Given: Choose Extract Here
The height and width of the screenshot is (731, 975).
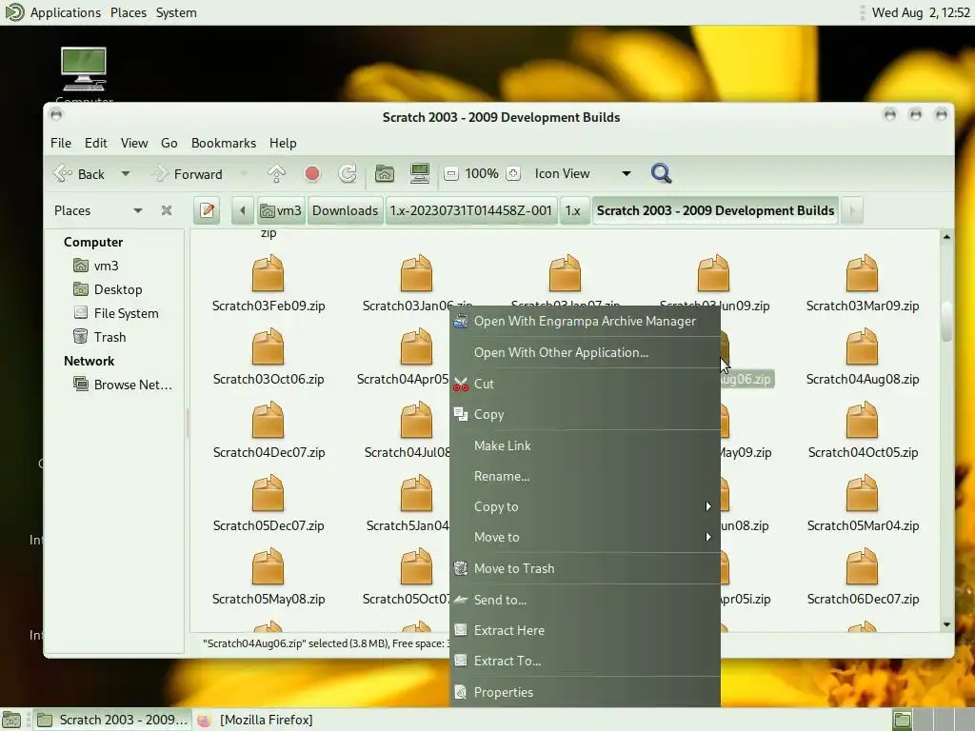Looking at the screenshot, I should pos(585,630).
